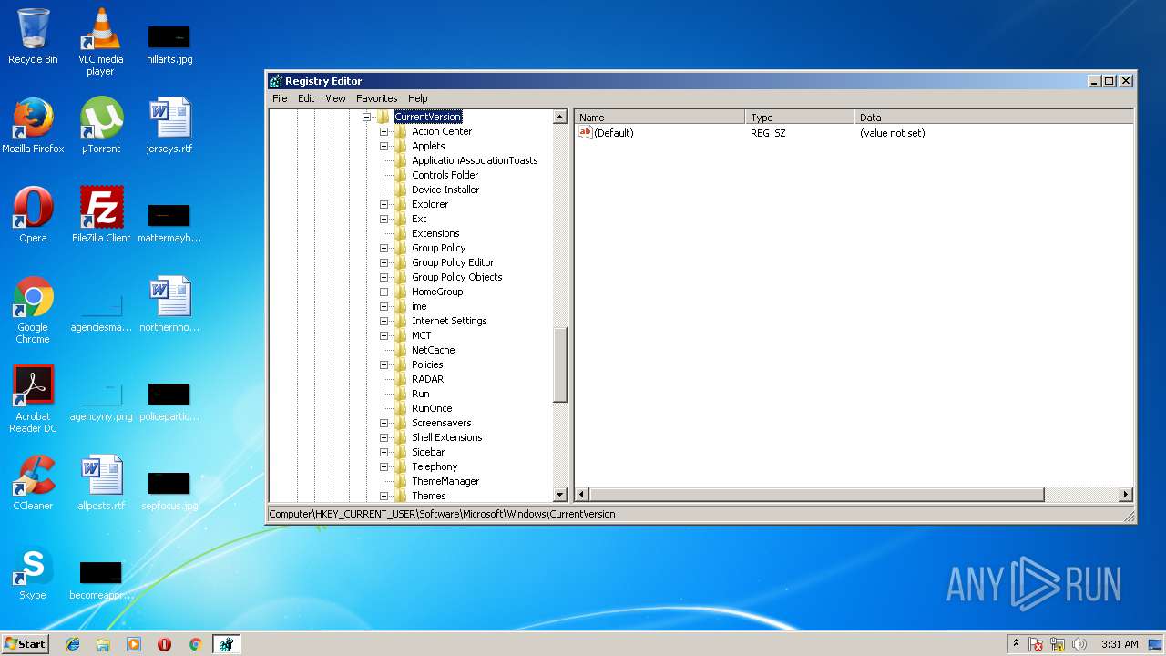
Task: Open Acrobat Reader DC shortcut
Action: (35, 399)
